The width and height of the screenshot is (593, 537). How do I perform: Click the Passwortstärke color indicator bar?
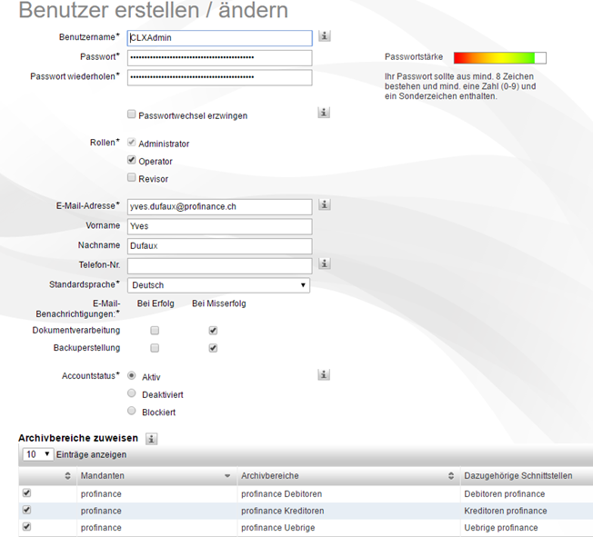[x=499, y=57]
